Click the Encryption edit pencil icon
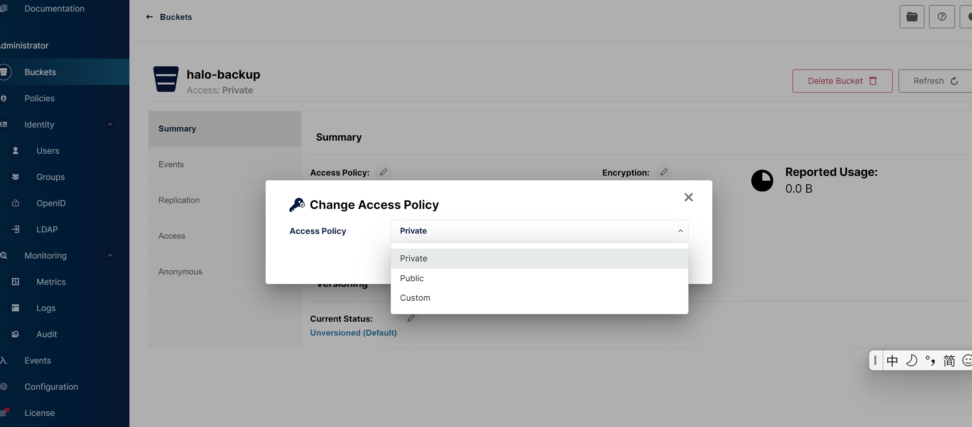The width and height of the screenshot is (972, 427). pyautogui.click(x=663, y=172)
